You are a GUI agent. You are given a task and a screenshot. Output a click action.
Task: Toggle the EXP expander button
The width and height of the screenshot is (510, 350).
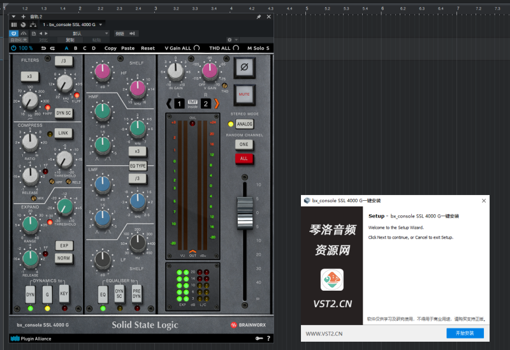(x=64, y=245)
